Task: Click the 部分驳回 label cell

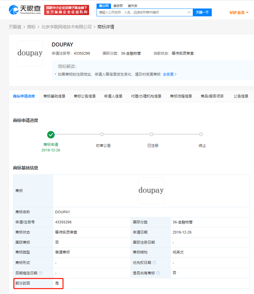Action: [x=33, y=283]
